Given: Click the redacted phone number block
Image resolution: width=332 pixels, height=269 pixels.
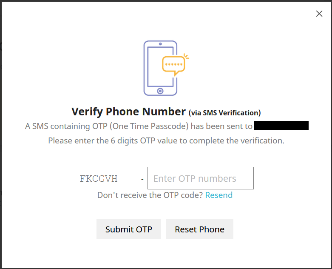Looking at the screenshot, I should click(x=281, y=126).
